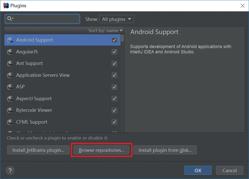The image size is (249, 179).
Task: Click the plugin list scrollbar thumb
Action: (x=122, y=38)
